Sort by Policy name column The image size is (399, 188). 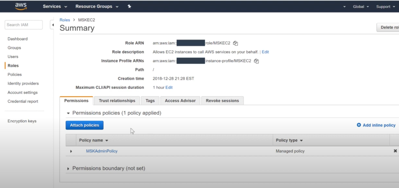click(94, 140)
